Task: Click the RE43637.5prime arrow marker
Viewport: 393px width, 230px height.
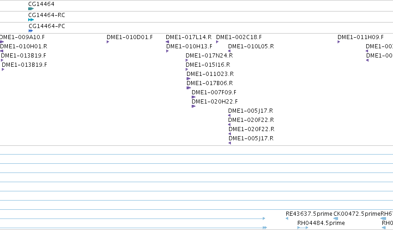Action: [x=287, y=218]
